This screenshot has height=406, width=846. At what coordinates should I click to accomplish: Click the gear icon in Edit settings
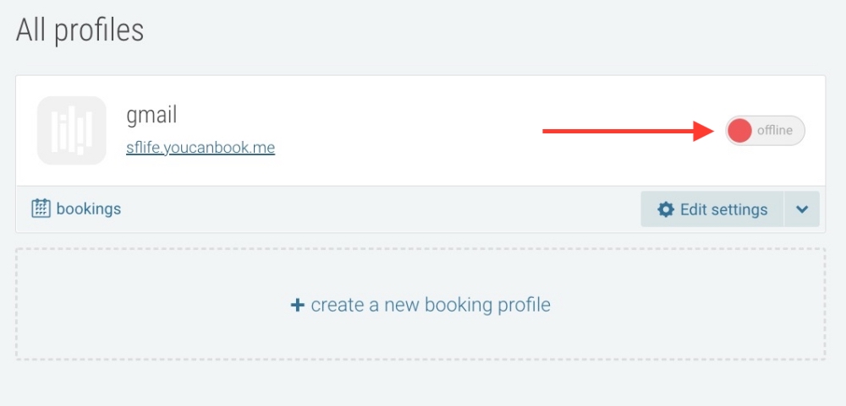(x=666, y=209)
